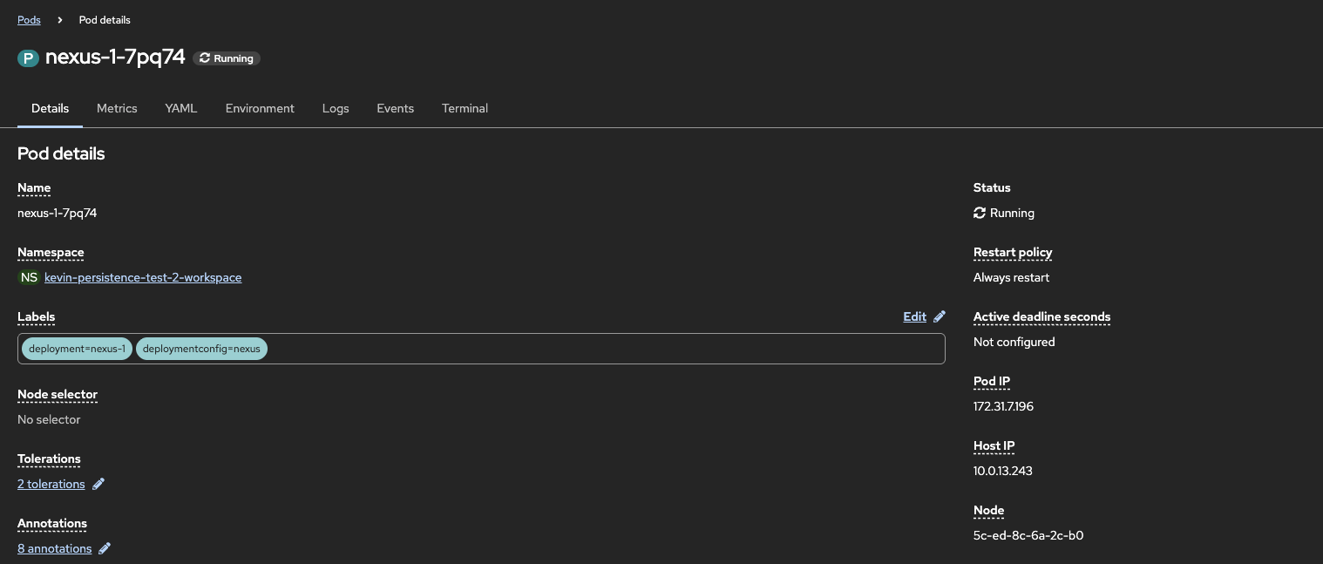The height and width of the screenshot is (564, 1323).
Task: Click the Pod details breadcrumb text
Action: tap(105, 19)
